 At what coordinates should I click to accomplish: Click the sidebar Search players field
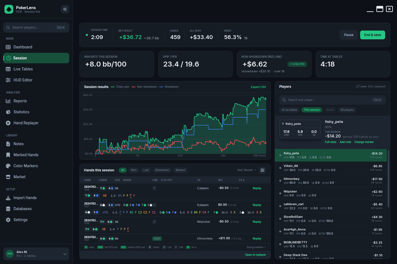click(x=36, y=28)
